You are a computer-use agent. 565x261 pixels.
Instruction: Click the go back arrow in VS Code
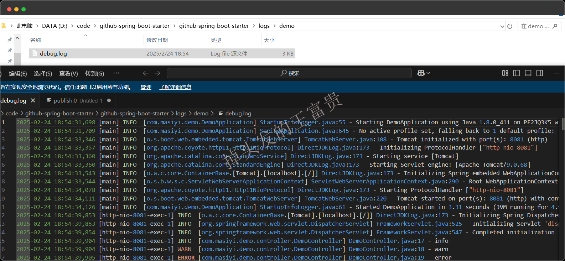[146, 73]
